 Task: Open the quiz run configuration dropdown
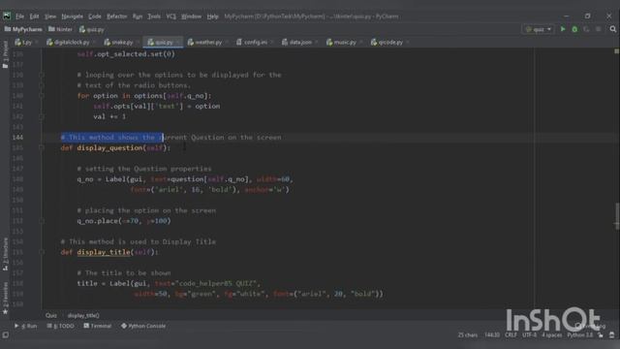click(x=539, y=29)
